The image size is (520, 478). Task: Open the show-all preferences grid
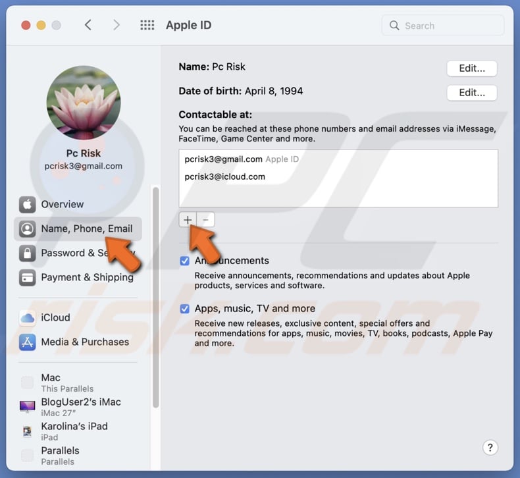[147, 25]
